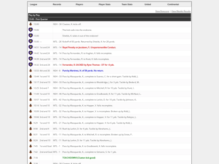Click team logo on 14:42 incomplete pass row
This screenshot has width=219, height=164.
(30, 53)
